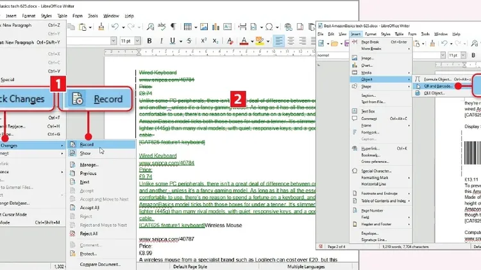Click the New document icon in right window
The height and width of the screenshot is (270, 481).
[x=321, y=44]
